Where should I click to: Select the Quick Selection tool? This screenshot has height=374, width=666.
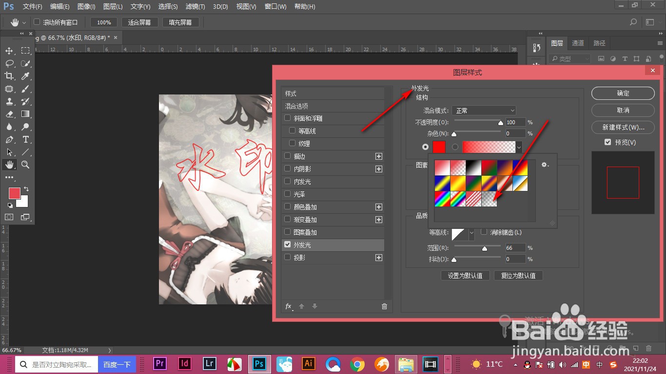tap(25, 63)
